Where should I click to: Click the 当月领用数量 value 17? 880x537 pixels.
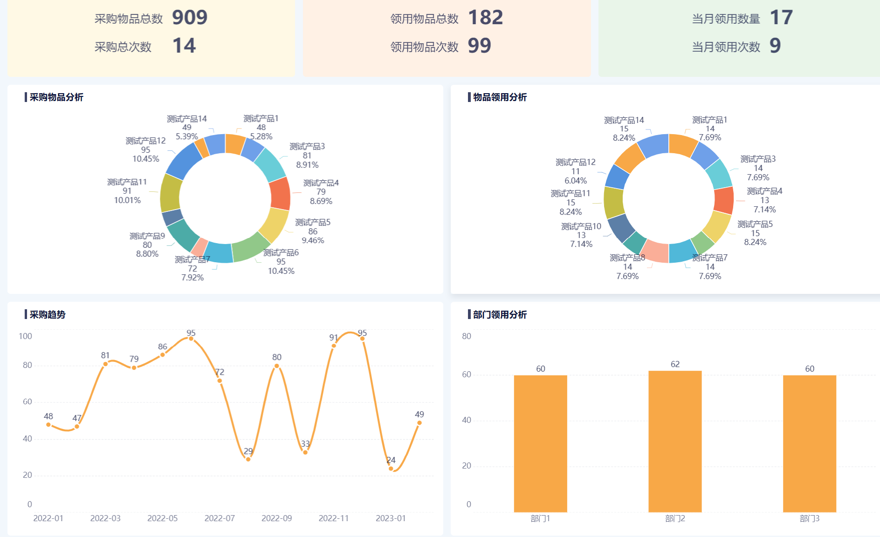point(781,18)
